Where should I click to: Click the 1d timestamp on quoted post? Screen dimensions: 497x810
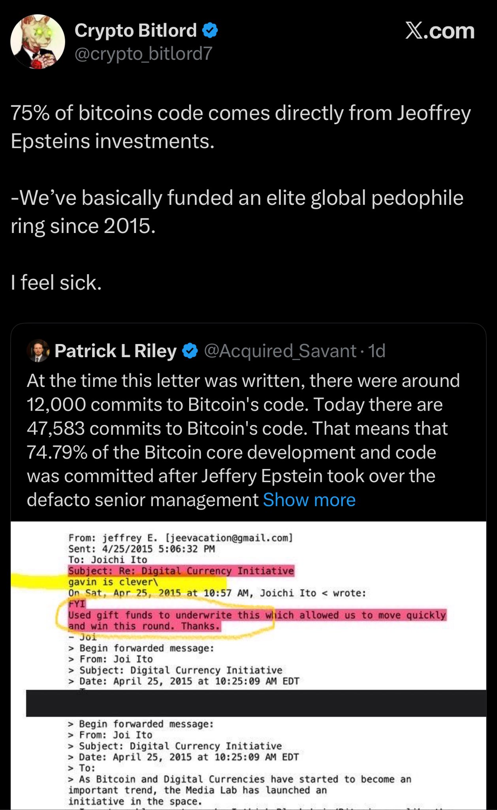coord(377,351)
